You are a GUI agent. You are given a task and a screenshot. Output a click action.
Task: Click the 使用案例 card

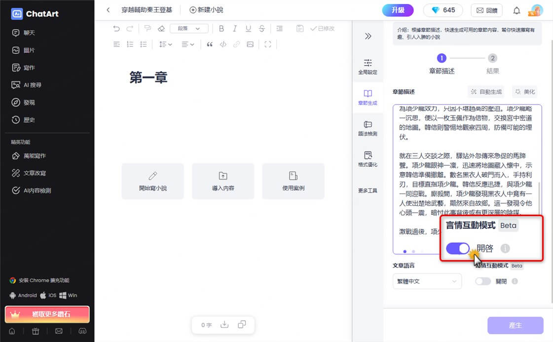point(293,181)
